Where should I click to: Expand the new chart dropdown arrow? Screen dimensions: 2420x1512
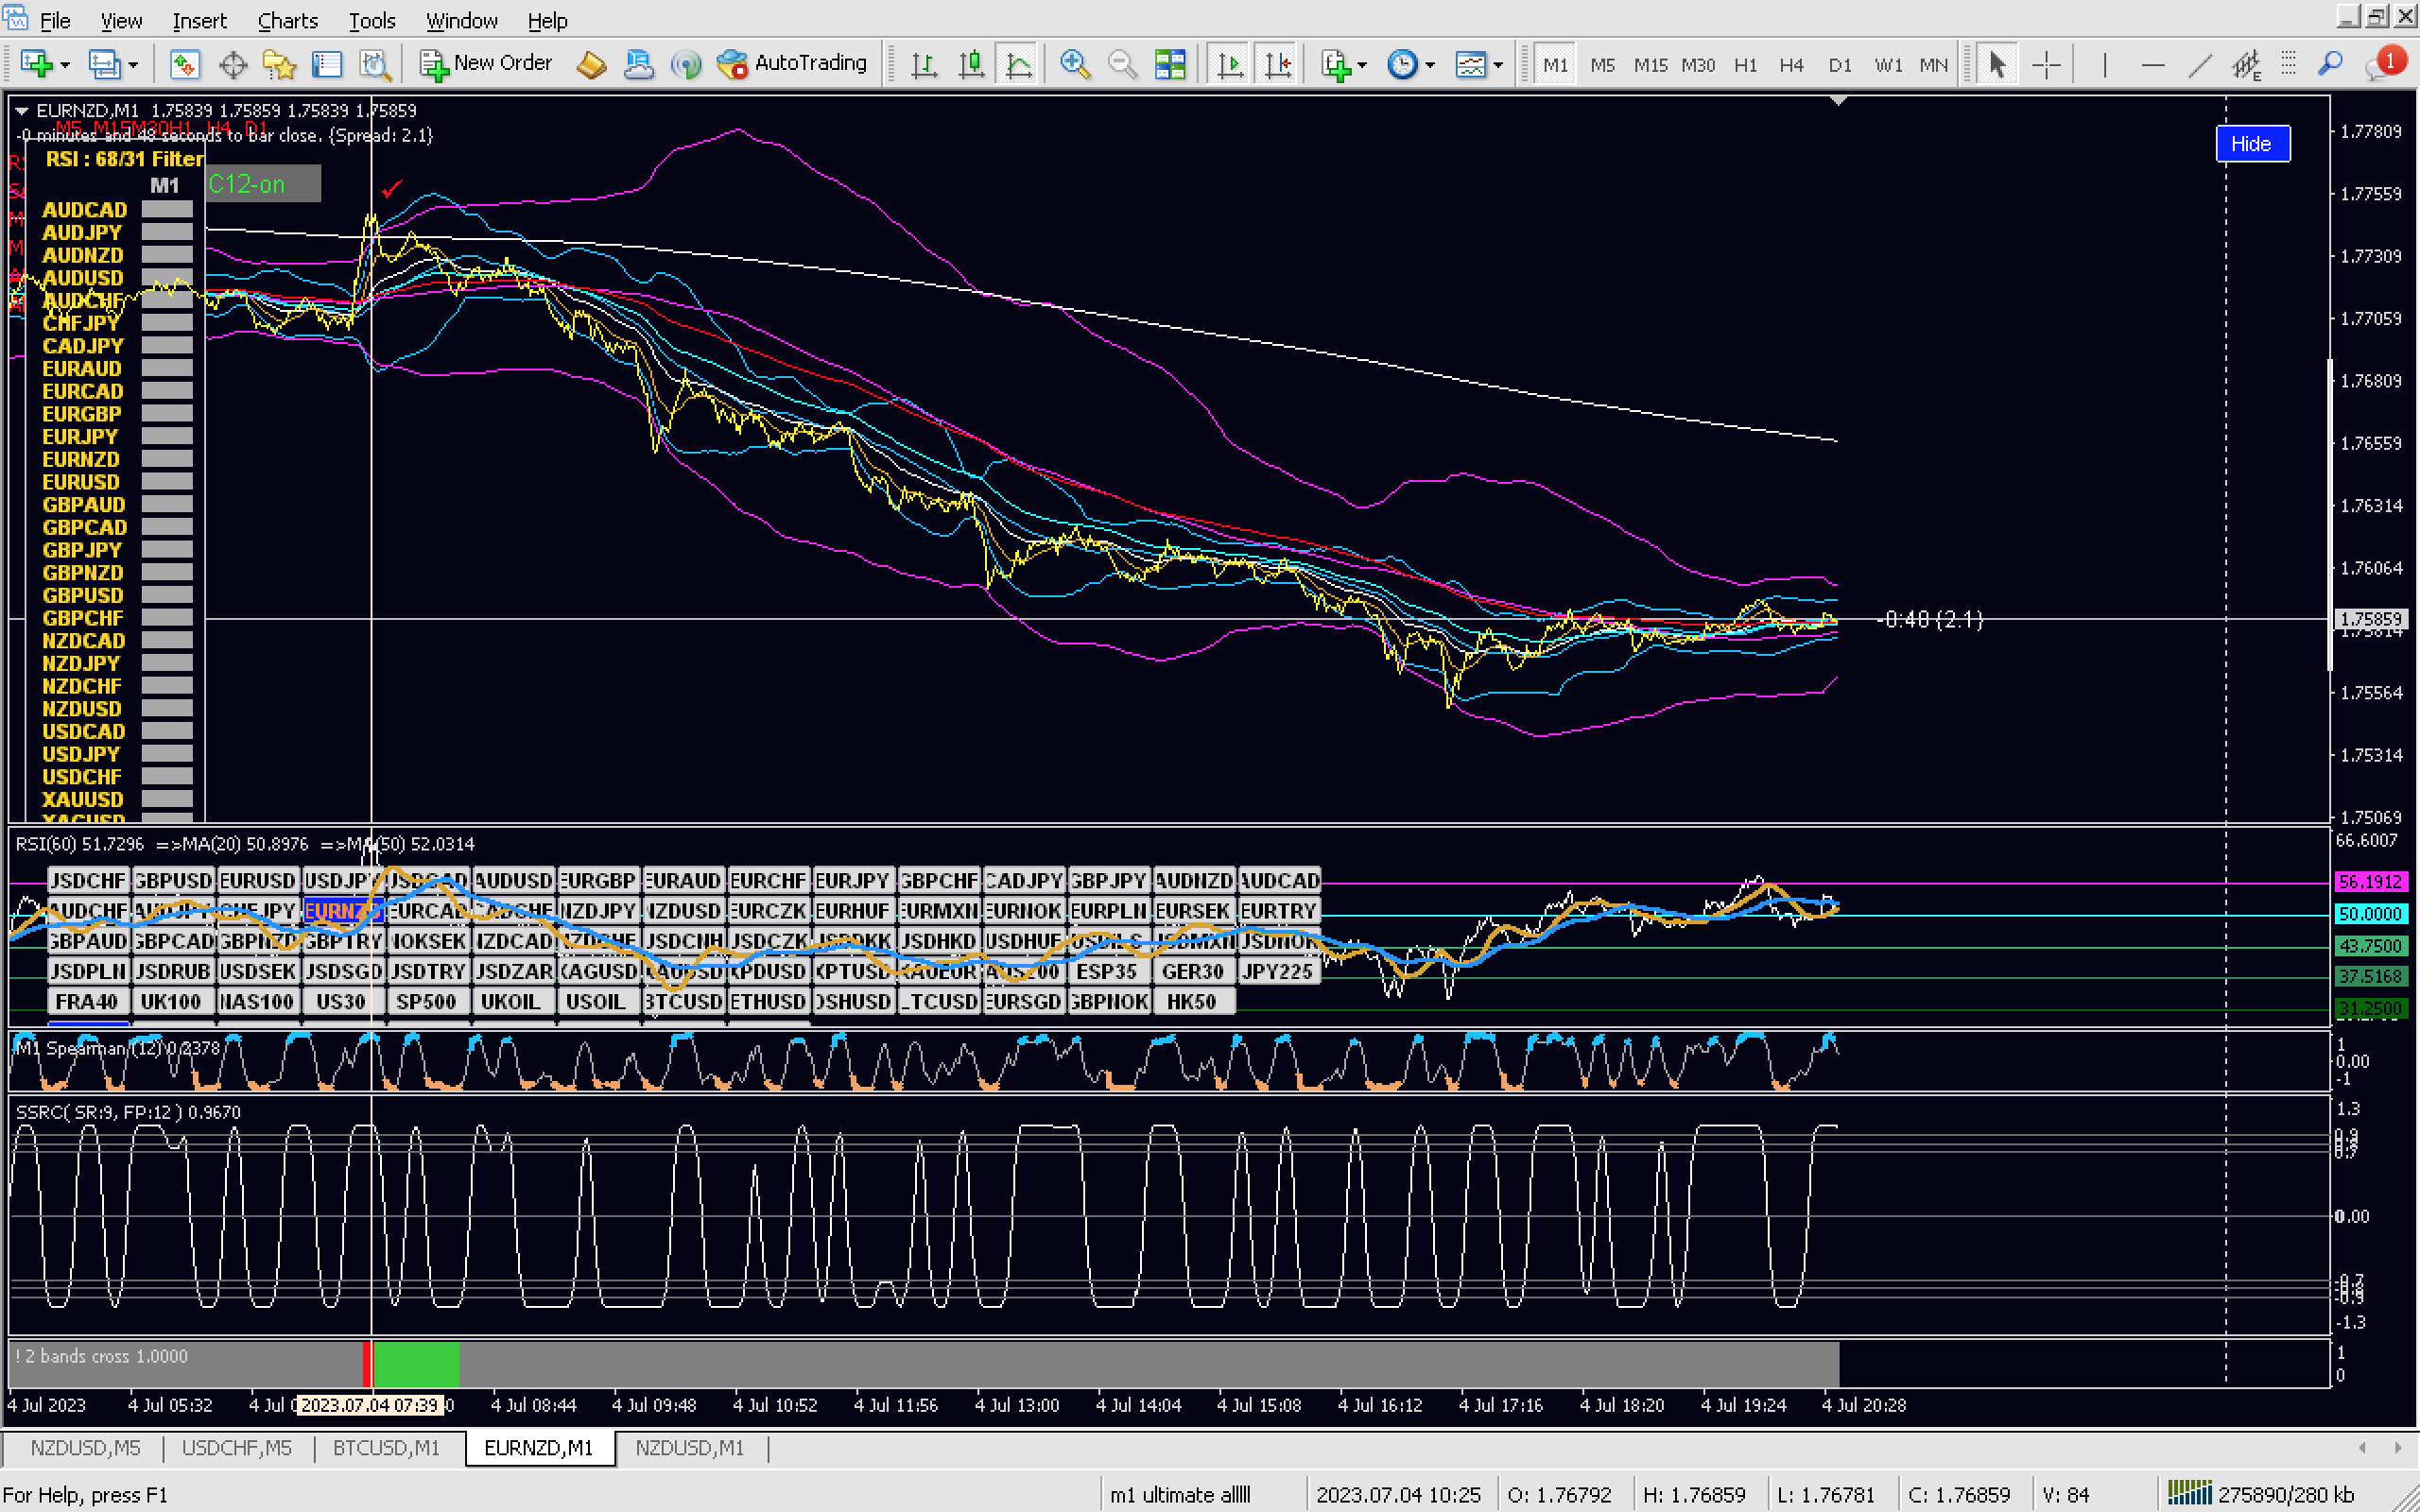pos(65,64)
